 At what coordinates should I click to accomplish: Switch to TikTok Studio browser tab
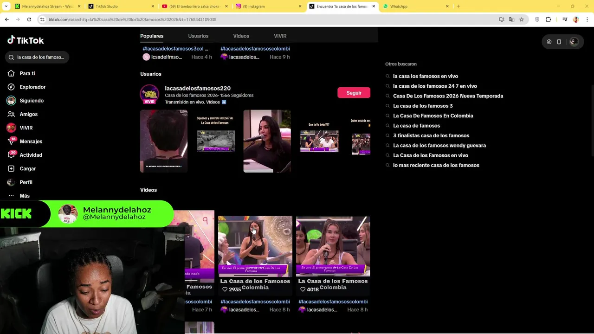[121, 6]
